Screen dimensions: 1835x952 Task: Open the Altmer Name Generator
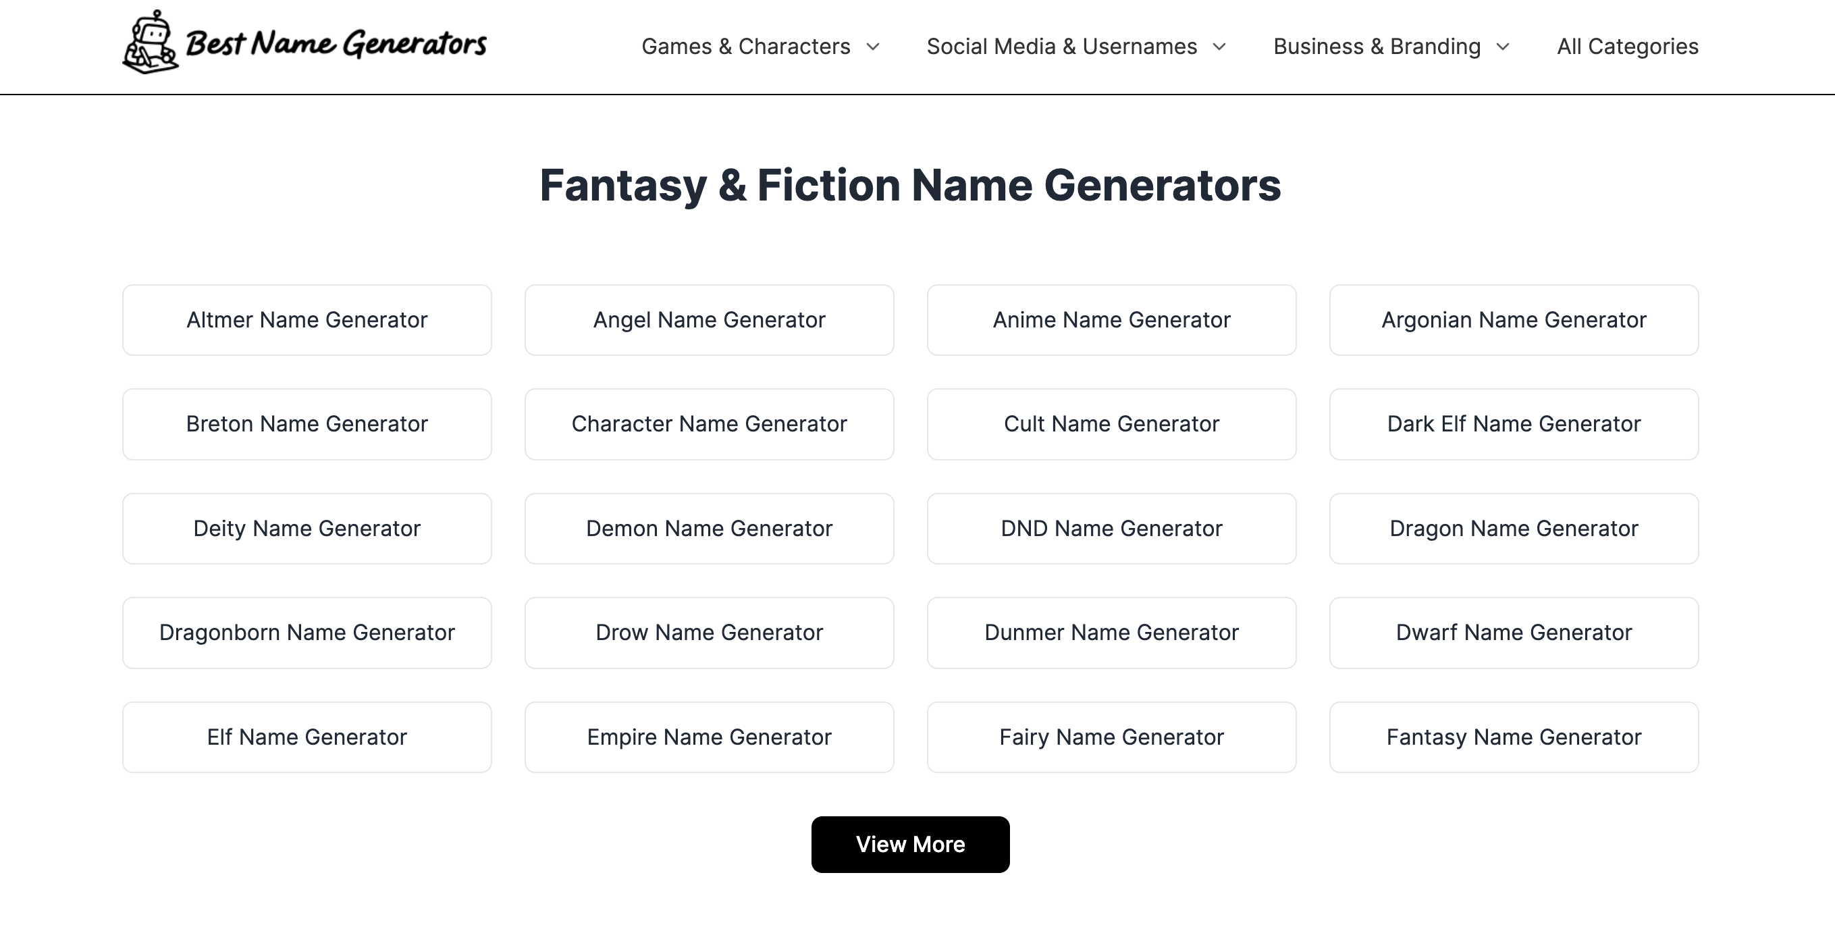click(307, 319)
